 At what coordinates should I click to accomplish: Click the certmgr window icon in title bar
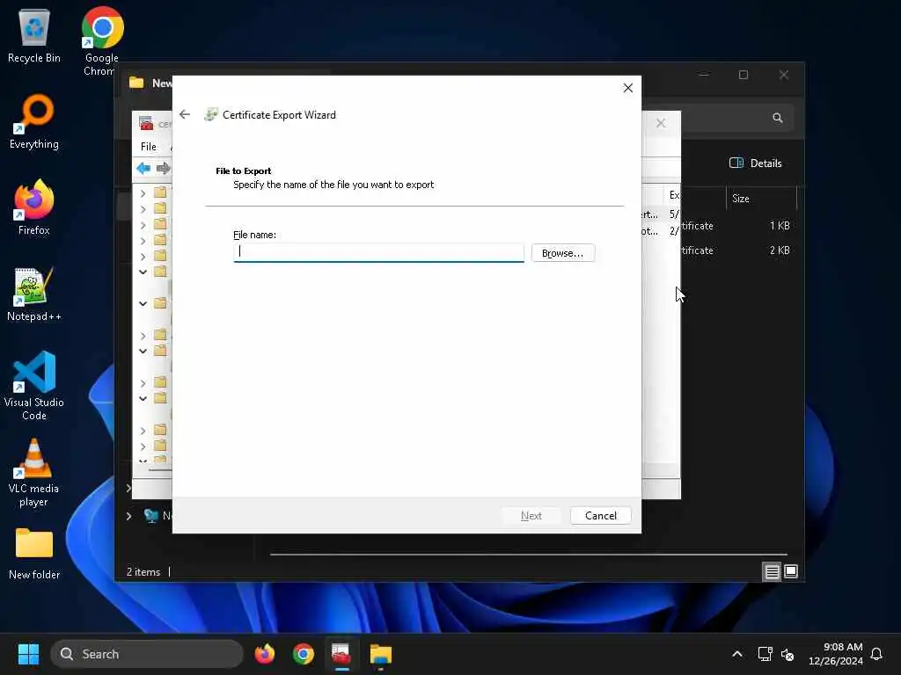147,123
